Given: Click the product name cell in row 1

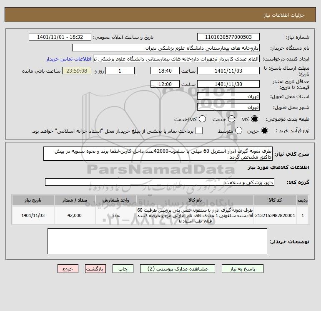Looking at the screenshot, I should (195, 215).
